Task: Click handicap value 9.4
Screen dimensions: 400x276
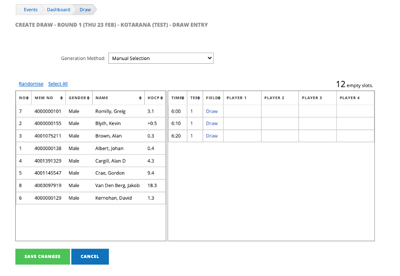Action: point(151,173)
